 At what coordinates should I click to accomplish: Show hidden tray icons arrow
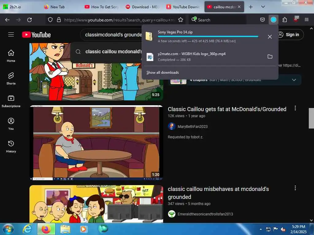[x=261, y=229]
